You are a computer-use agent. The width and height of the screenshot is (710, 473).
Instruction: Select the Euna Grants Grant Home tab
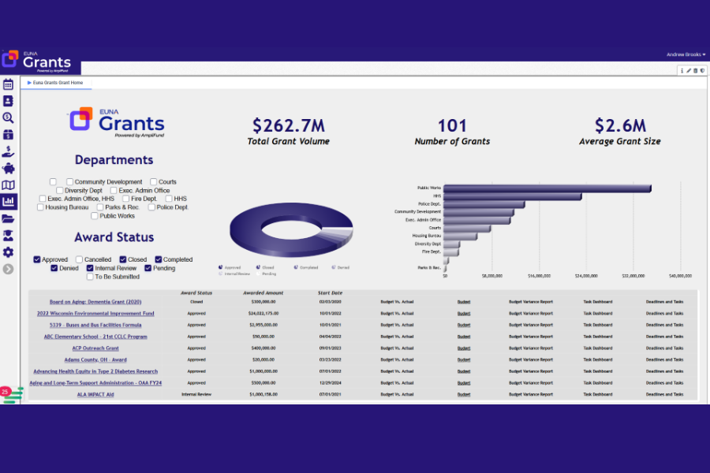pos(57,82)
